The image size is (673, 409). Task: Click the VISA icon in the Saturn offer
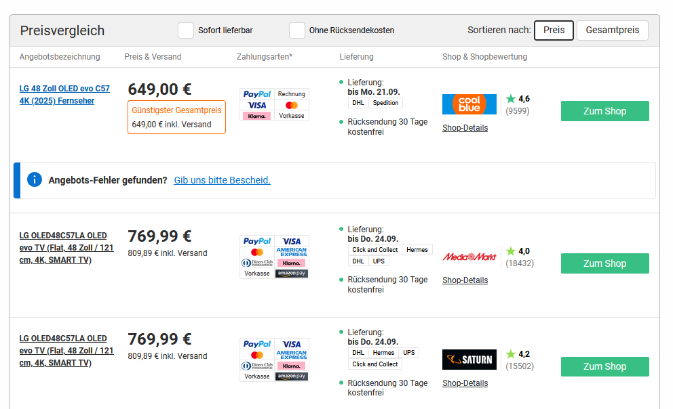(292, 344)
